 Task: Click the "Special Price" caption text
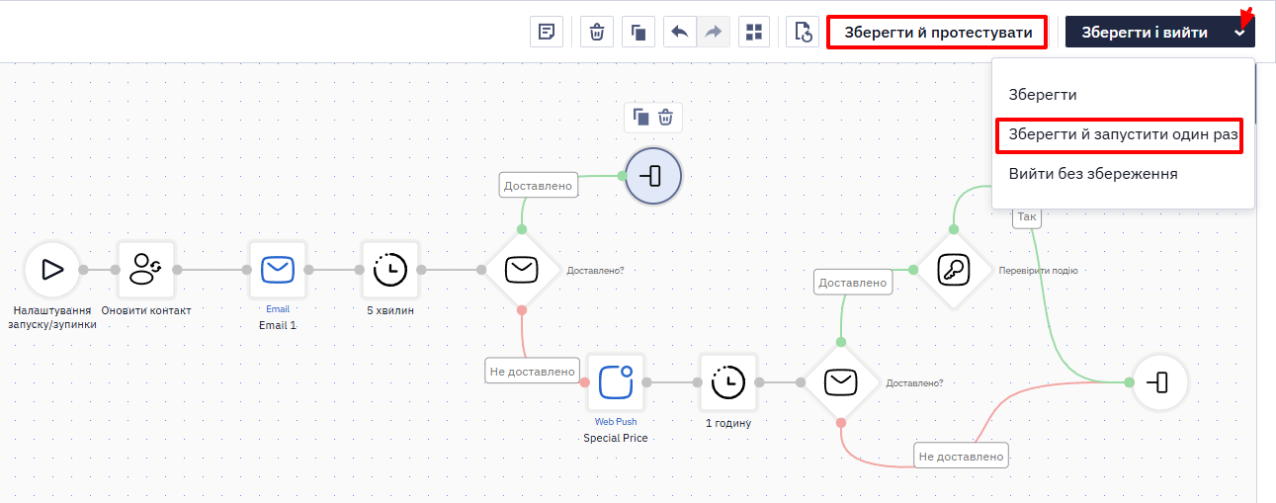coord(616,437)
